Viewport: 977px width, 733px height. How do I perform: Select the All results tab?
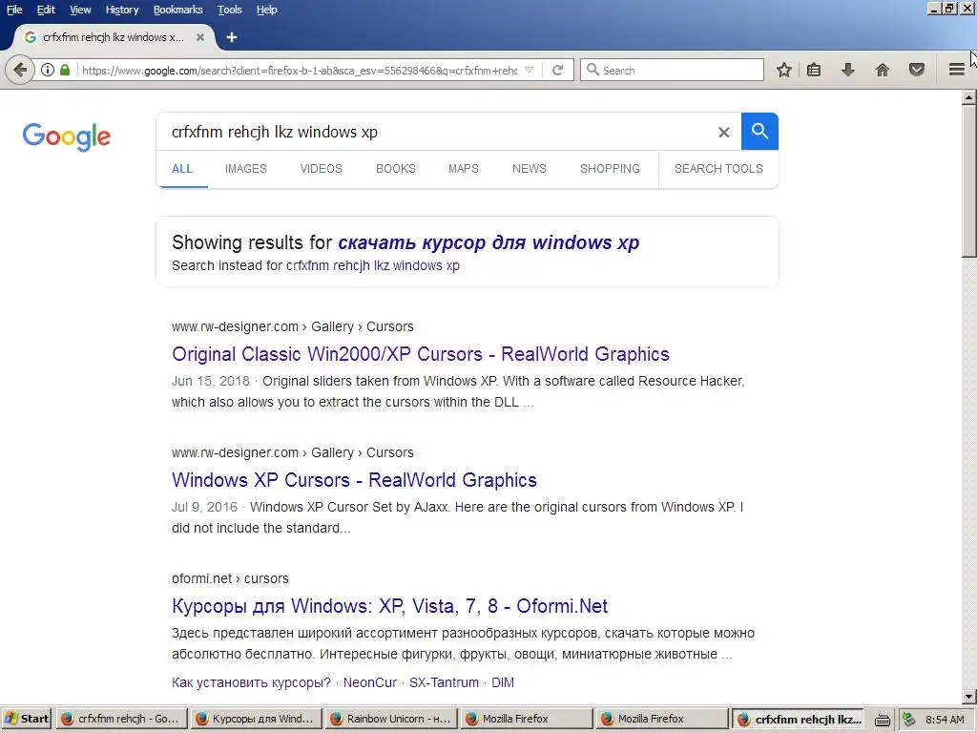point(182,168)
